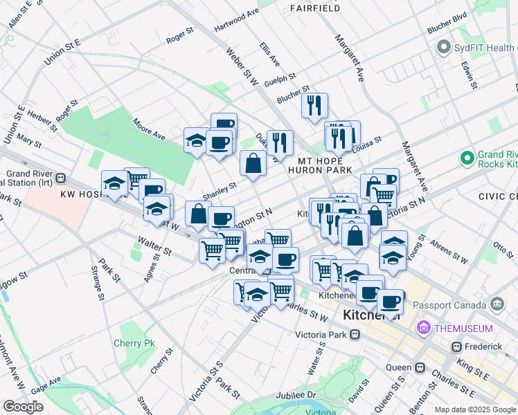Image resolution: width=518 pixels, height=415 pixels.
Task: Open the restaurant marker on Duke St
Action: point(280,142)
